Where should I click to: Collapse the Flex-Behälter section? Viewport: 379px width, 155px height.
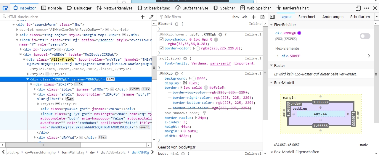(x=272, y=25)
